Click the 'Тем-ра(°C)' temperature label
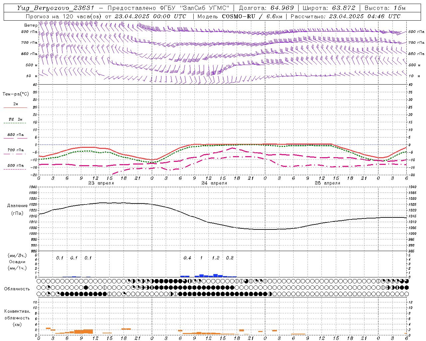The width and height of the screenshot is (426, 341). coord(16,94)
